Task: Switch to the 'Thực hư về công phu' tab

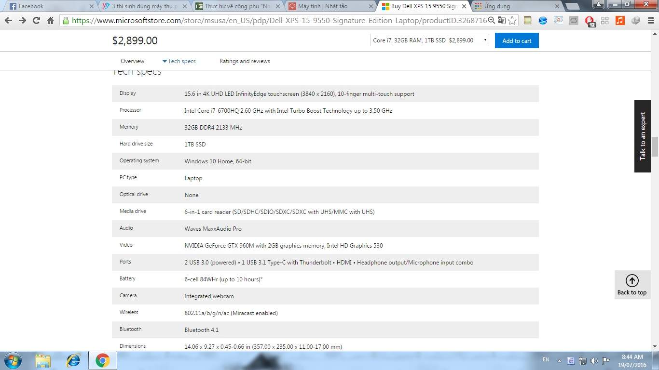Action: (235, 7)
